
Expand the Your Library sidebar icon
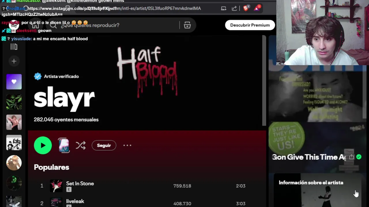coord(14,47)
